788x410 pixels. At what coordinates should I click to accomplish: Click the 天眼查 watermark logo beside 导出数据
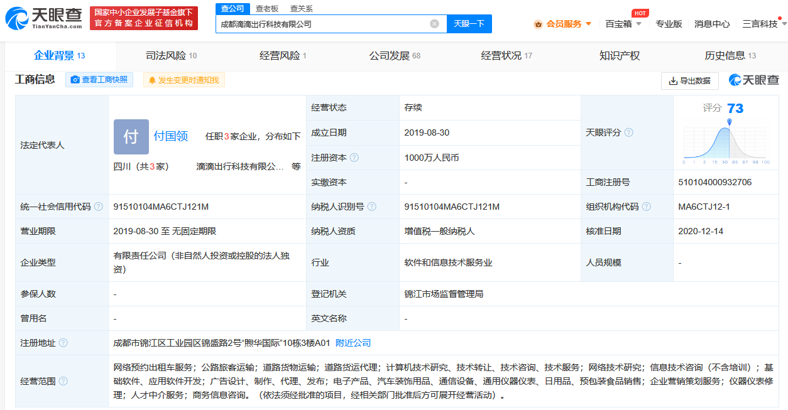[x=753, y=80]
